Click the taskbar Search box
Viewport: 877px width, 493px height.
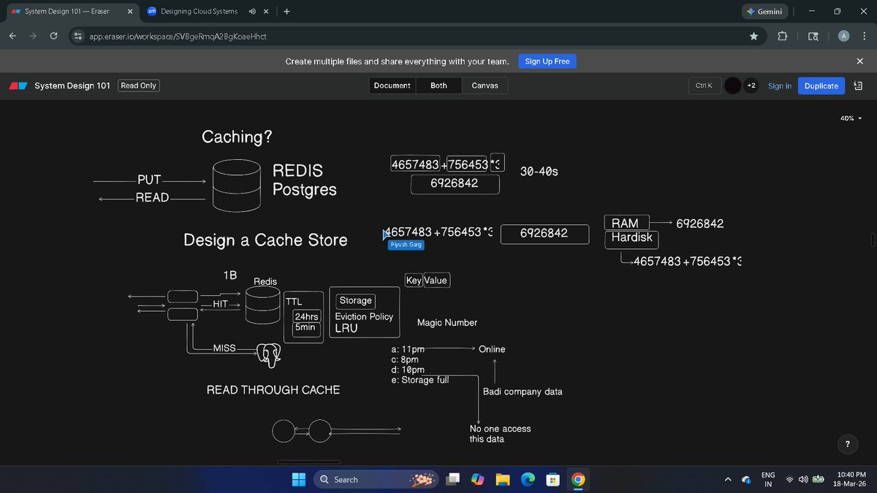pyautogui.click(x=377, y=479)
